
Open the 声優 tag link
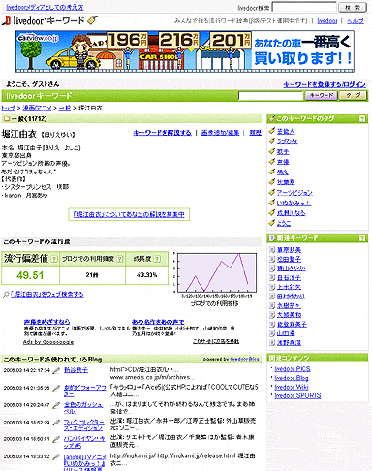click(x=283, y=162)
